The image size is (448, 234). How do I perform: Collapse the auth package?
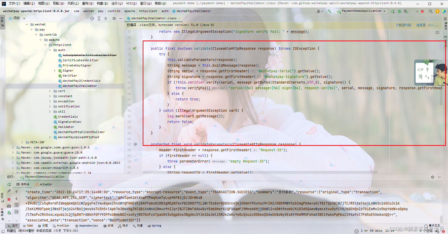click(50, 50)
